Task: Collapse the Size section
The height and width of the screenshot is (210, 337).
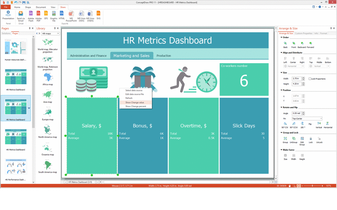Action: 281,73
